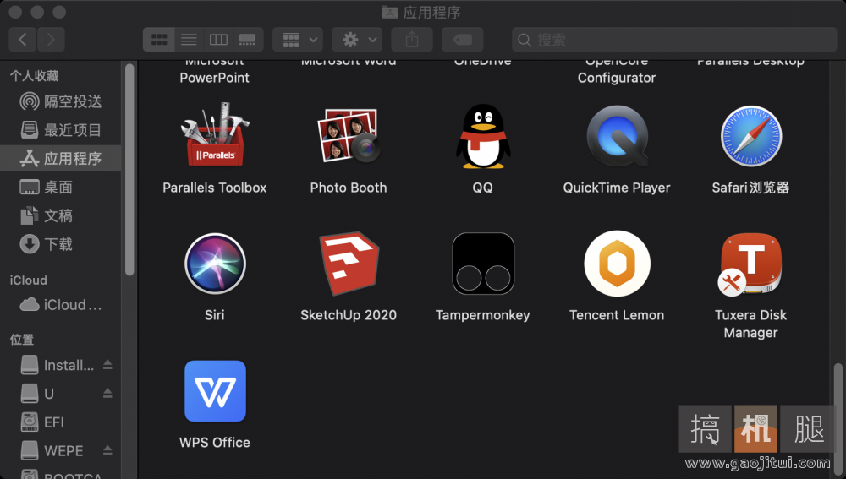Select 应用程序 in the sidebar

click(x=61, y=159)
